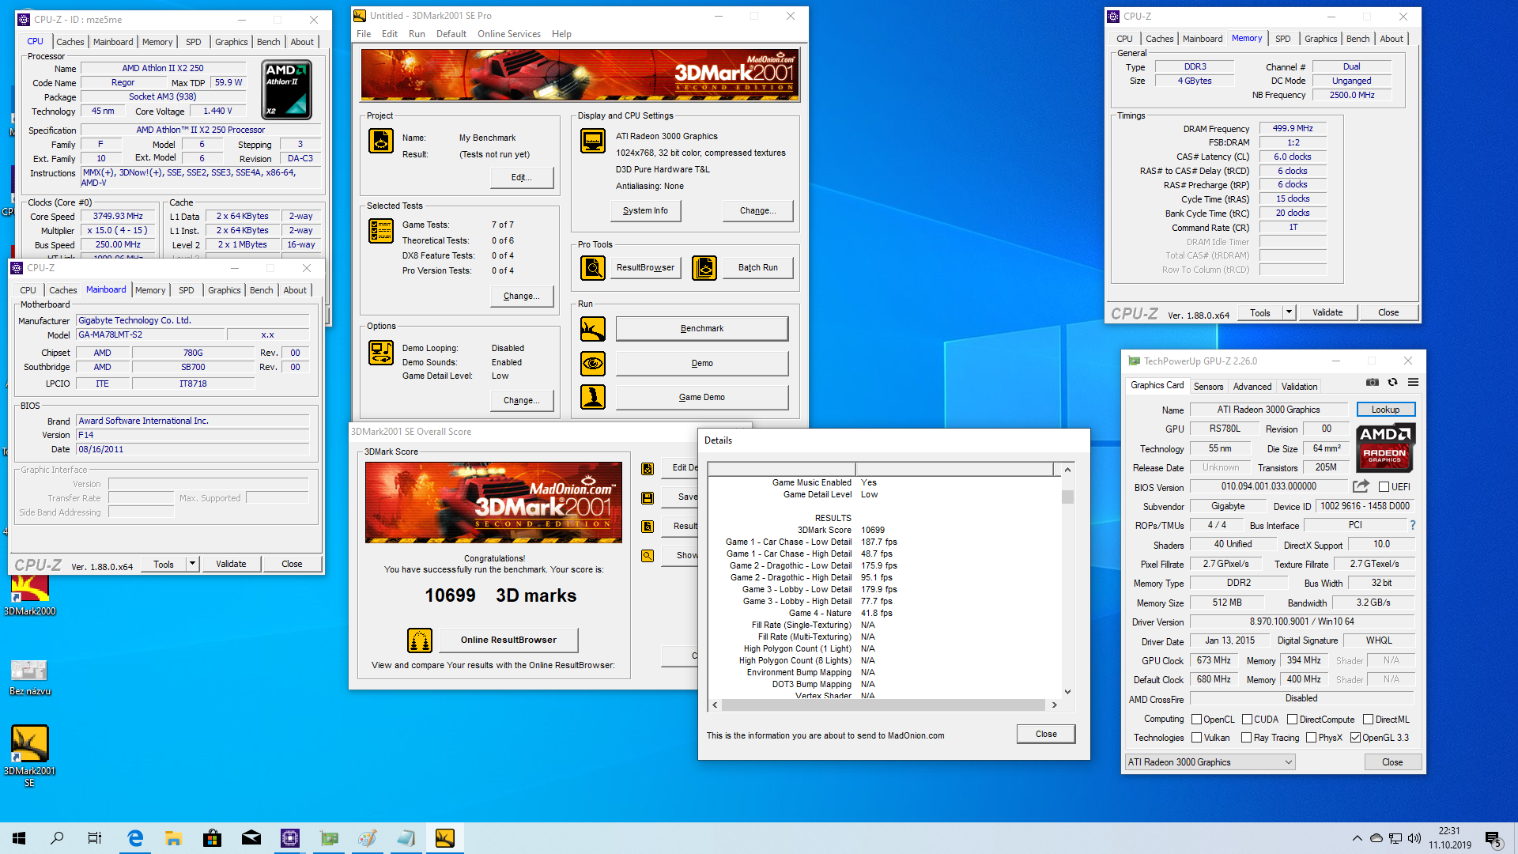Open GPU-Z from the taskbar
The width and height of the screenshot is (1518, 854).
[329, 838]
